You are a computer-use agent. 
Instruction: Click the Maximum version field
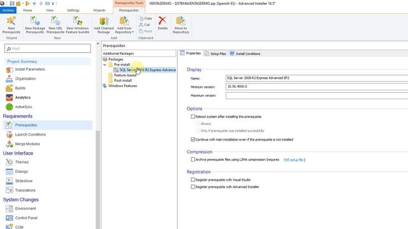pyautogui.click(x=317, y=95)
